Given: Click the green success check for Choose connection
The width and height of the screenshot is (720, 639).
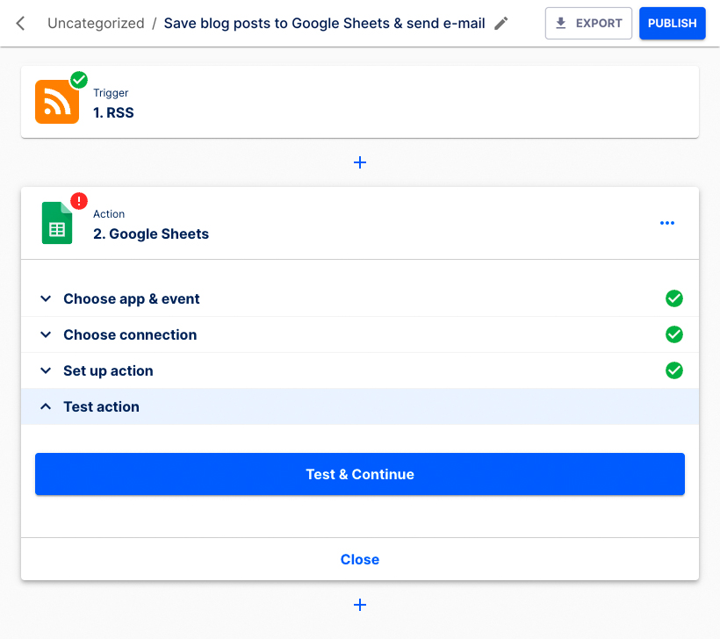Looking at the screenshot, I should coord(674,334).
